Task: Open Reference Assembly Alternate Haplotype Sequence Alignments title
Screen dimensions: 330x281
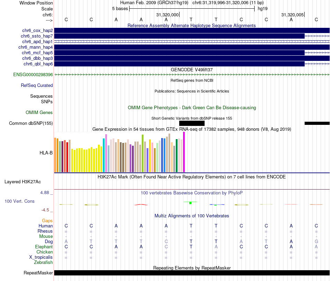Action: pos(191,25)
